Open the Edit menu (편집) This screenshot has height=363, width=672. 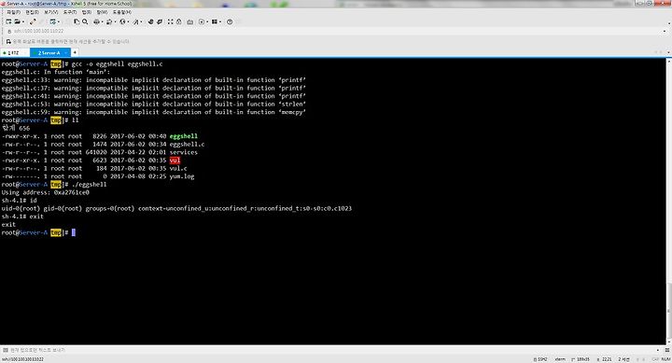[x=32, y=12]
